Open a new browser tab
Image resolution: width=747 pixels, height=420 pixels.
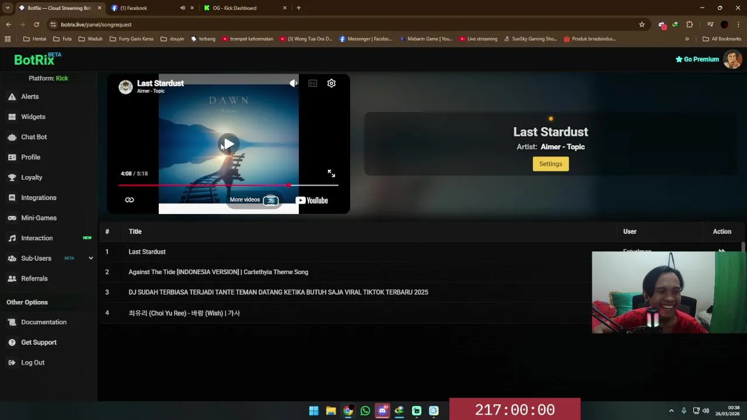299,8
